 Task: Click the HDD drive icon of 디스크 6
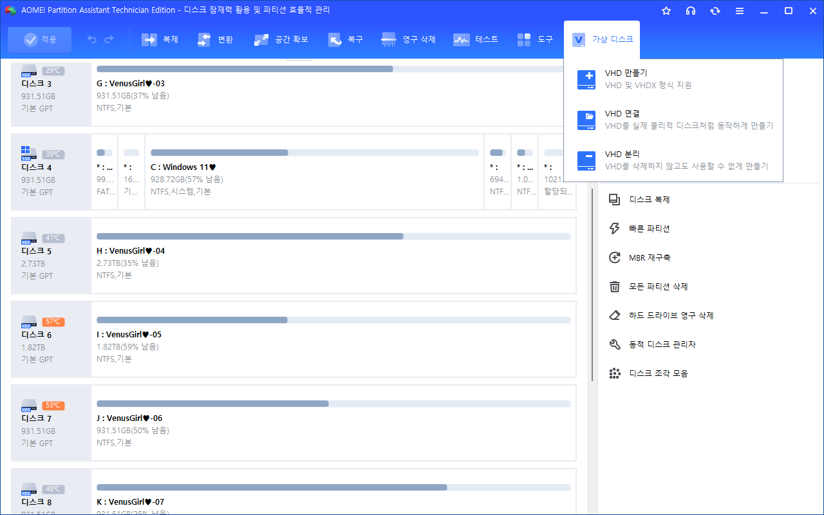coord(30,322)
